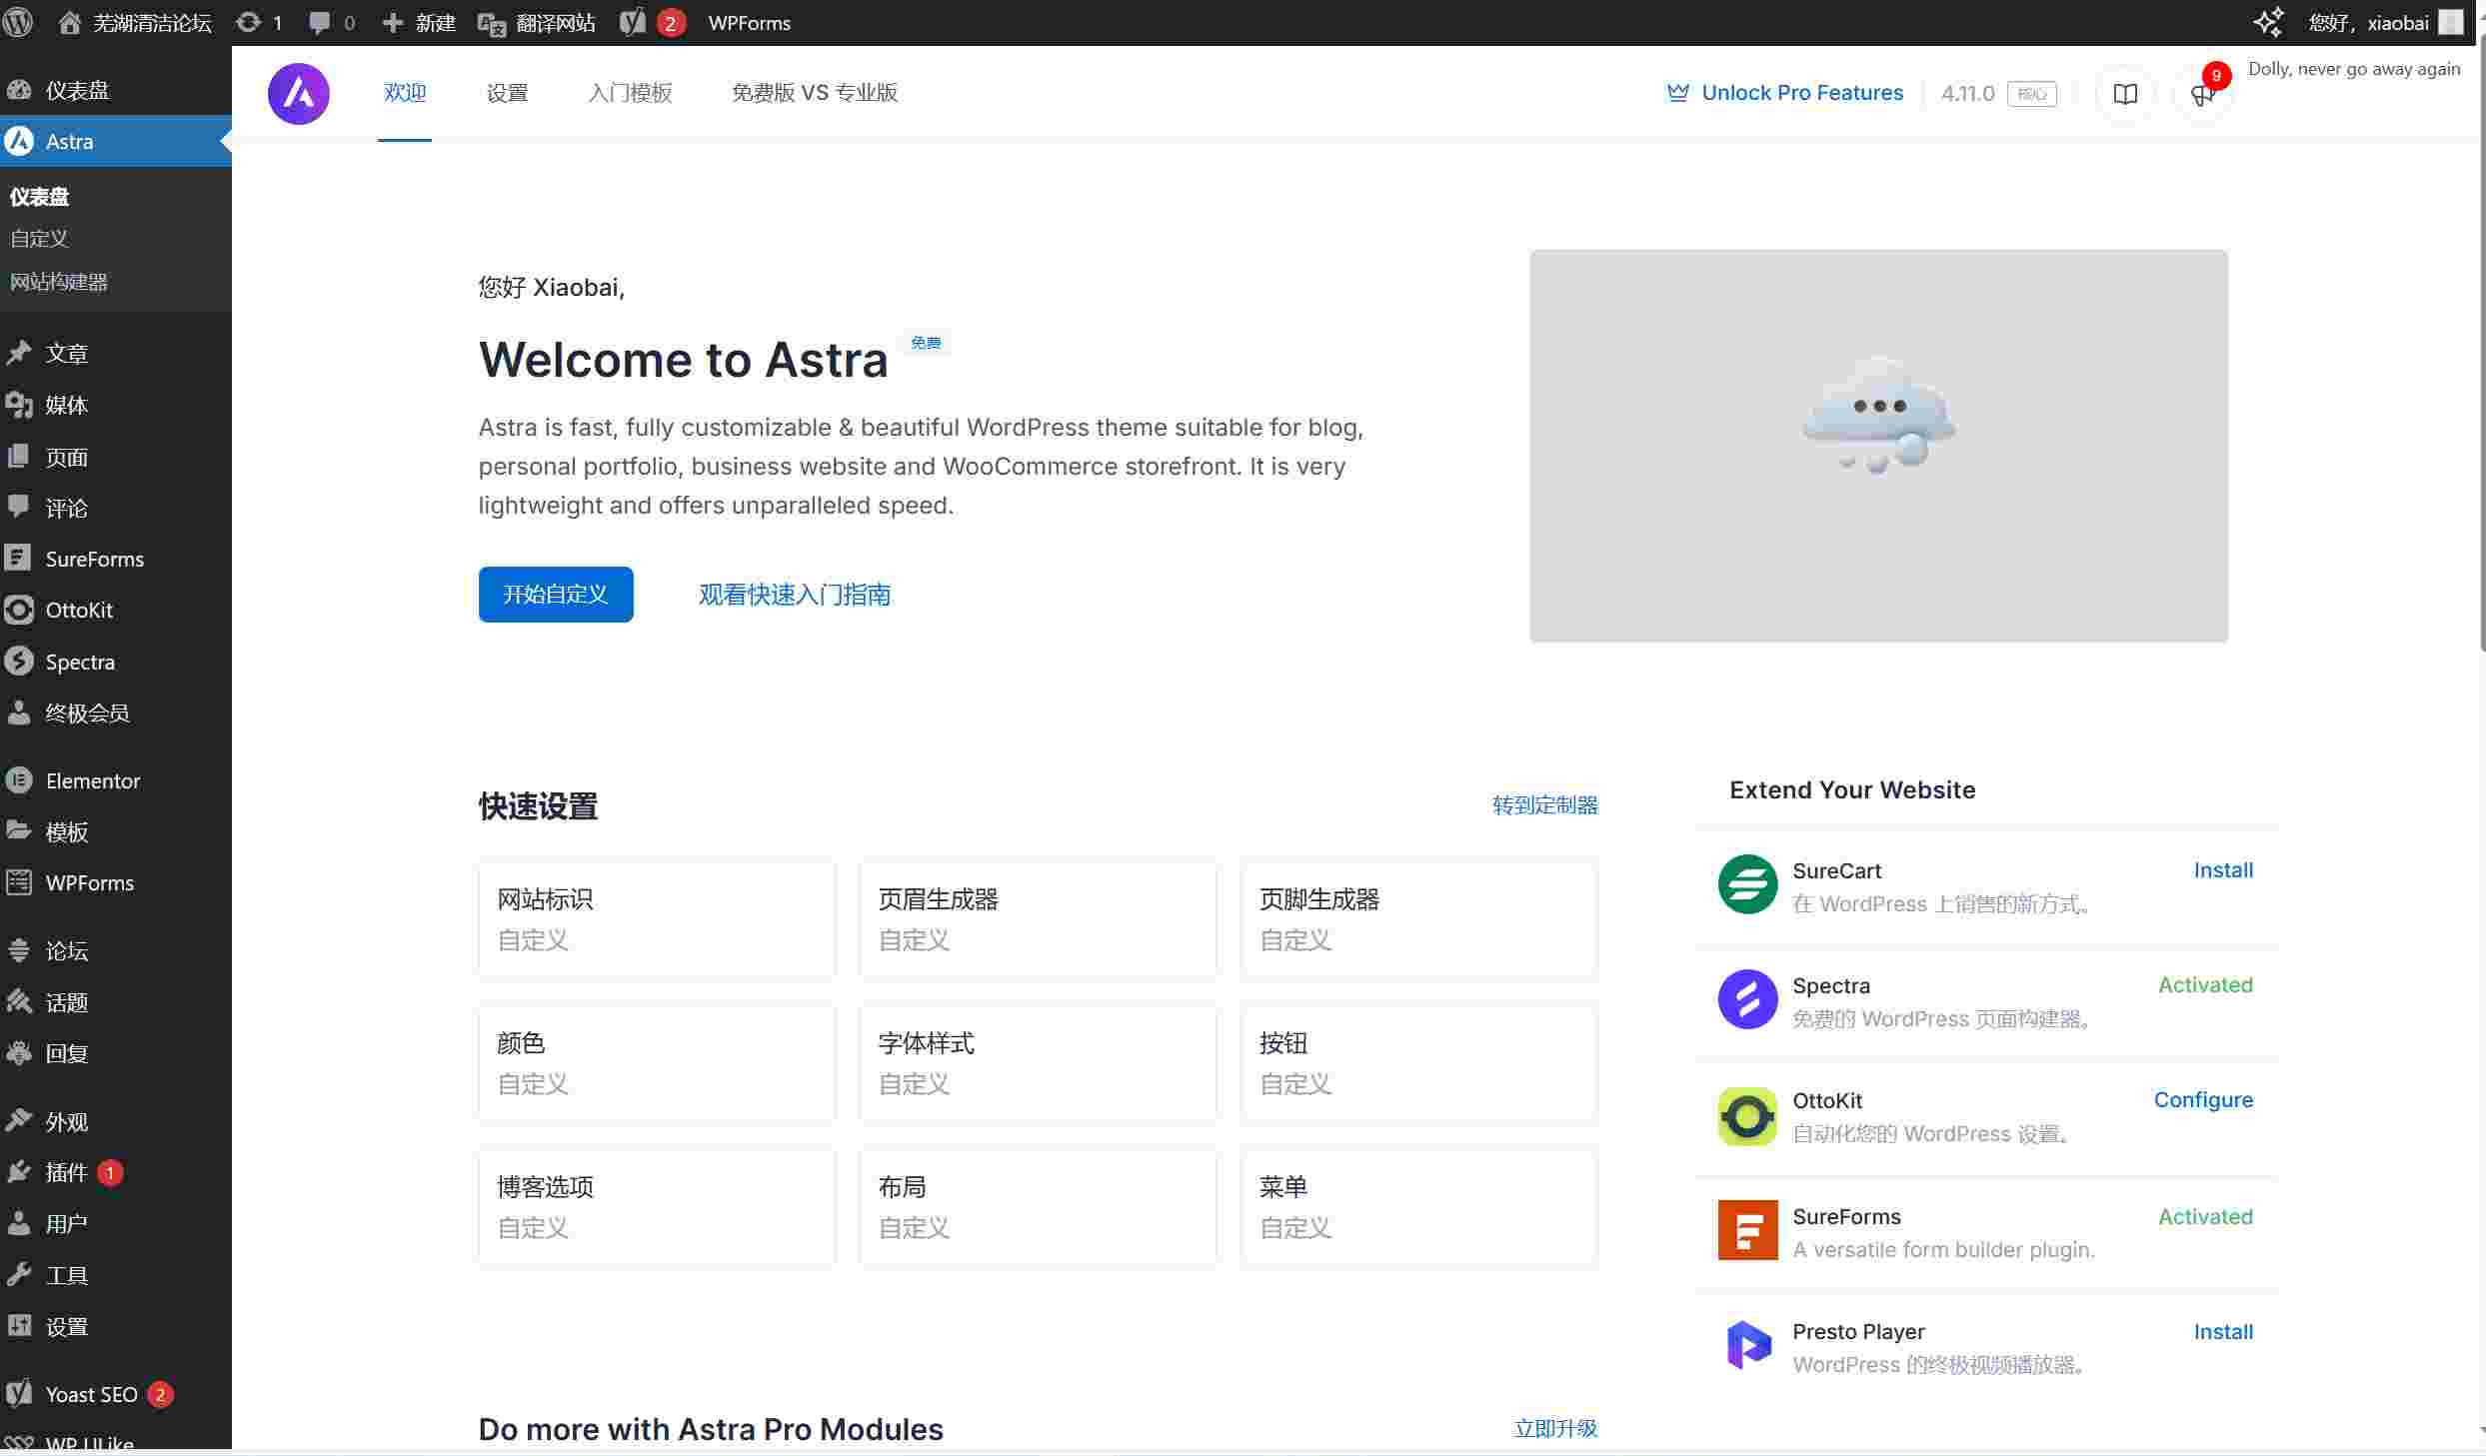
Task: Open the AI sparkle icon in admin bar
Action: 2268,22
